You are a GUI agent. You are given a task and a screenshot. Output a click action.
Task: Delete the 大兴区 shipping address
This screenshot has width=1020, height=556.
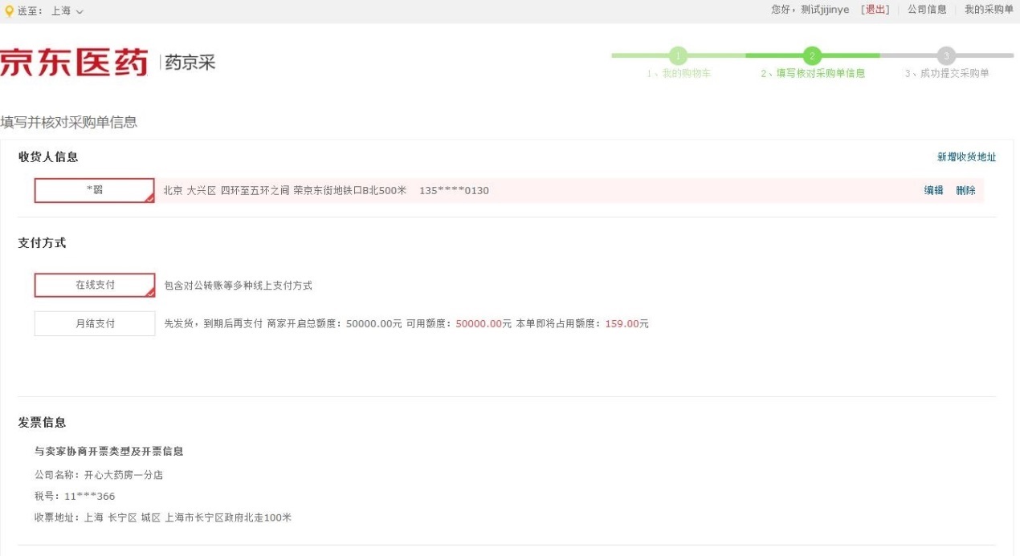tap(965, 190)
